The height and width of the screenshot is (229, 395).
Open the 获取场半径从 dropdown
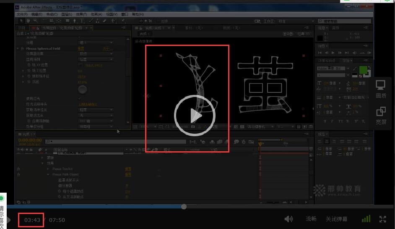[96, 109]
